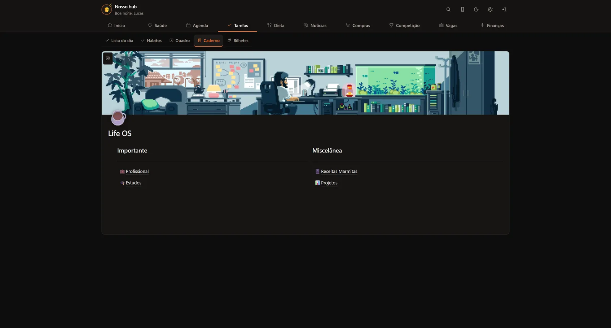Click the Boa noite, Lucas greeting
The width and height of the screenshot is (611, 328).
(x=129, y=13)
